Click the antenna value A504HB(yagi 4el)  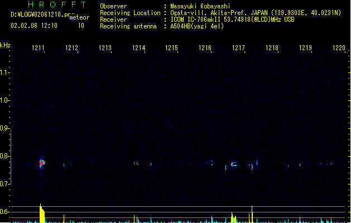pos(197,26)
